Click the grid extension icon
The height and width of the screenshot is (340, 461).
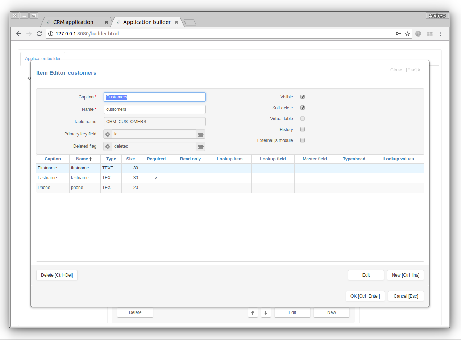pyautogui.click(x=430, y=34)
